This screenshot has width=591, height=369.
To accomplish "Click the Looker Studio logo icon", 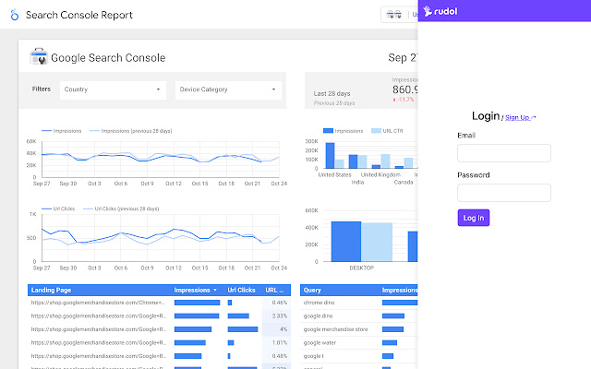I will (15, 15).
